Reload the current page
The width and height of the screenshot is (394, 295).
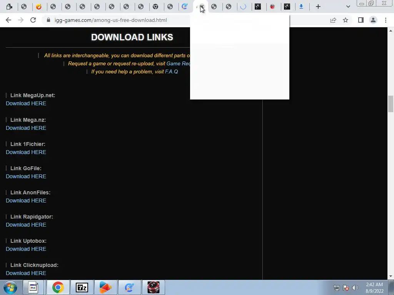(x=33, y=20)
